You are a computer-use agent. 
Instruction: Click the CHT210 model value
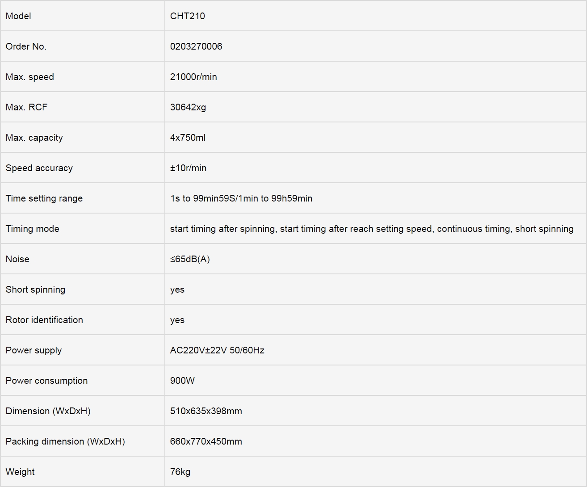(x=188, y=16)
